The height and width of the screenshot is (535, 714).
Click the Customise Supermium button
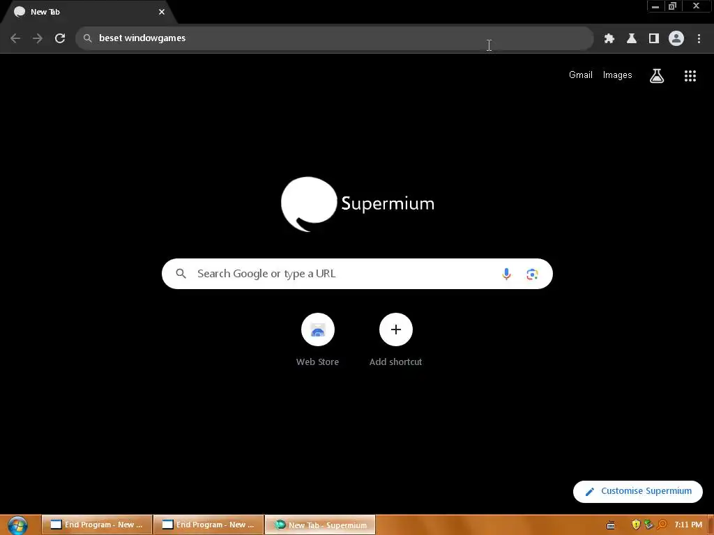point(638,491)
